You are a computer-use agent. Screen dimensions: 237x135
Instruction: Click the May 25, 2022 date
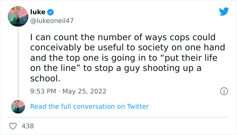pos(85,91)
